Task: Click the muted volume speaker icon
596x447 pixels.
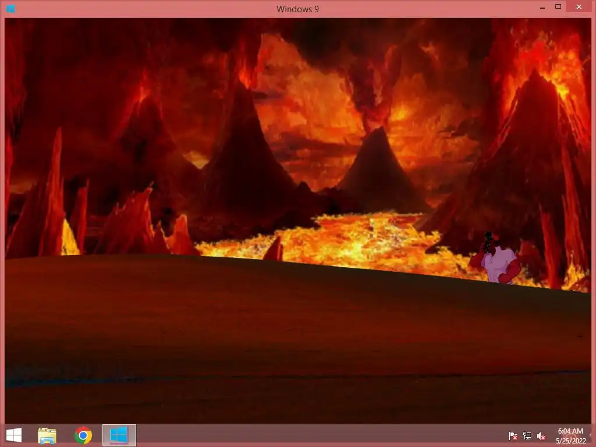Action: 541,436
